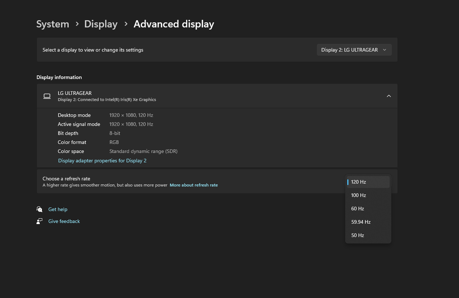Open the display selector dropdown
459x298 pixels.
(354, 50)
